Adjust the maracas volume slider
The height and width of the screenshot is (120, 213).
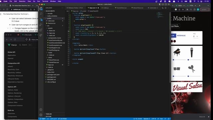click(194, 76)
